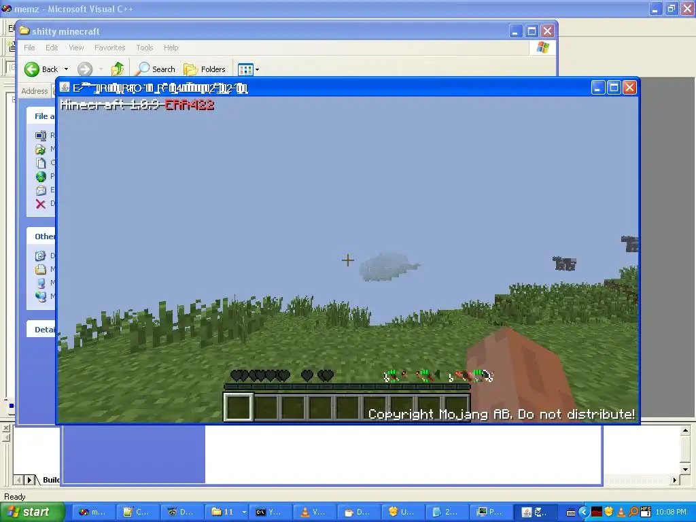Click the rename file icon in the tasks pane
Screen dimensions: 696x522
pyautogui.click(x=41, y=135)
